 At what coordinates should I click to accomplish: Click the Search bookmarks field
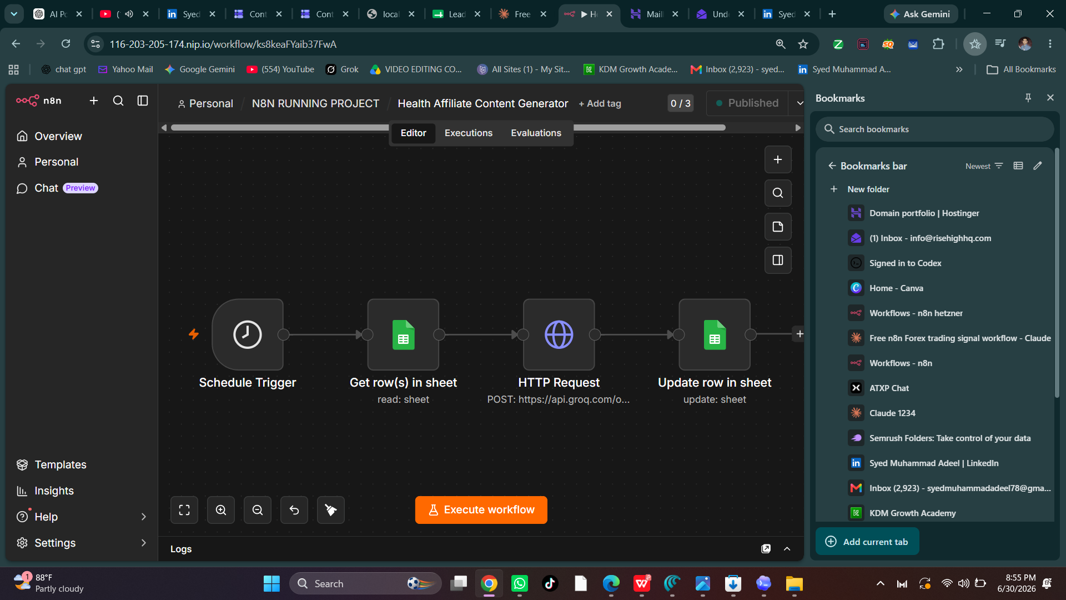pyautogui.click(x=935, y=129)
